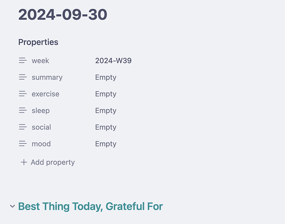The height and width of the screenshot is (224, 285).
Task: Click the Empty field next to social
Action: pos(106,127)
